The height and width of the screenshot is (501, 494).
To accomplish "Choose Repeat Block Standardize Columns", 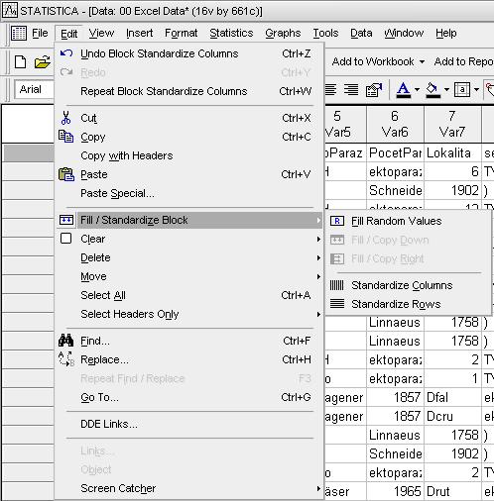I will (188, 91).
